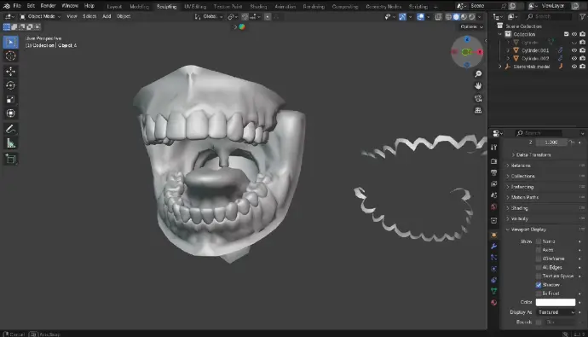Click the pan view hand icon

coord(478,86)
